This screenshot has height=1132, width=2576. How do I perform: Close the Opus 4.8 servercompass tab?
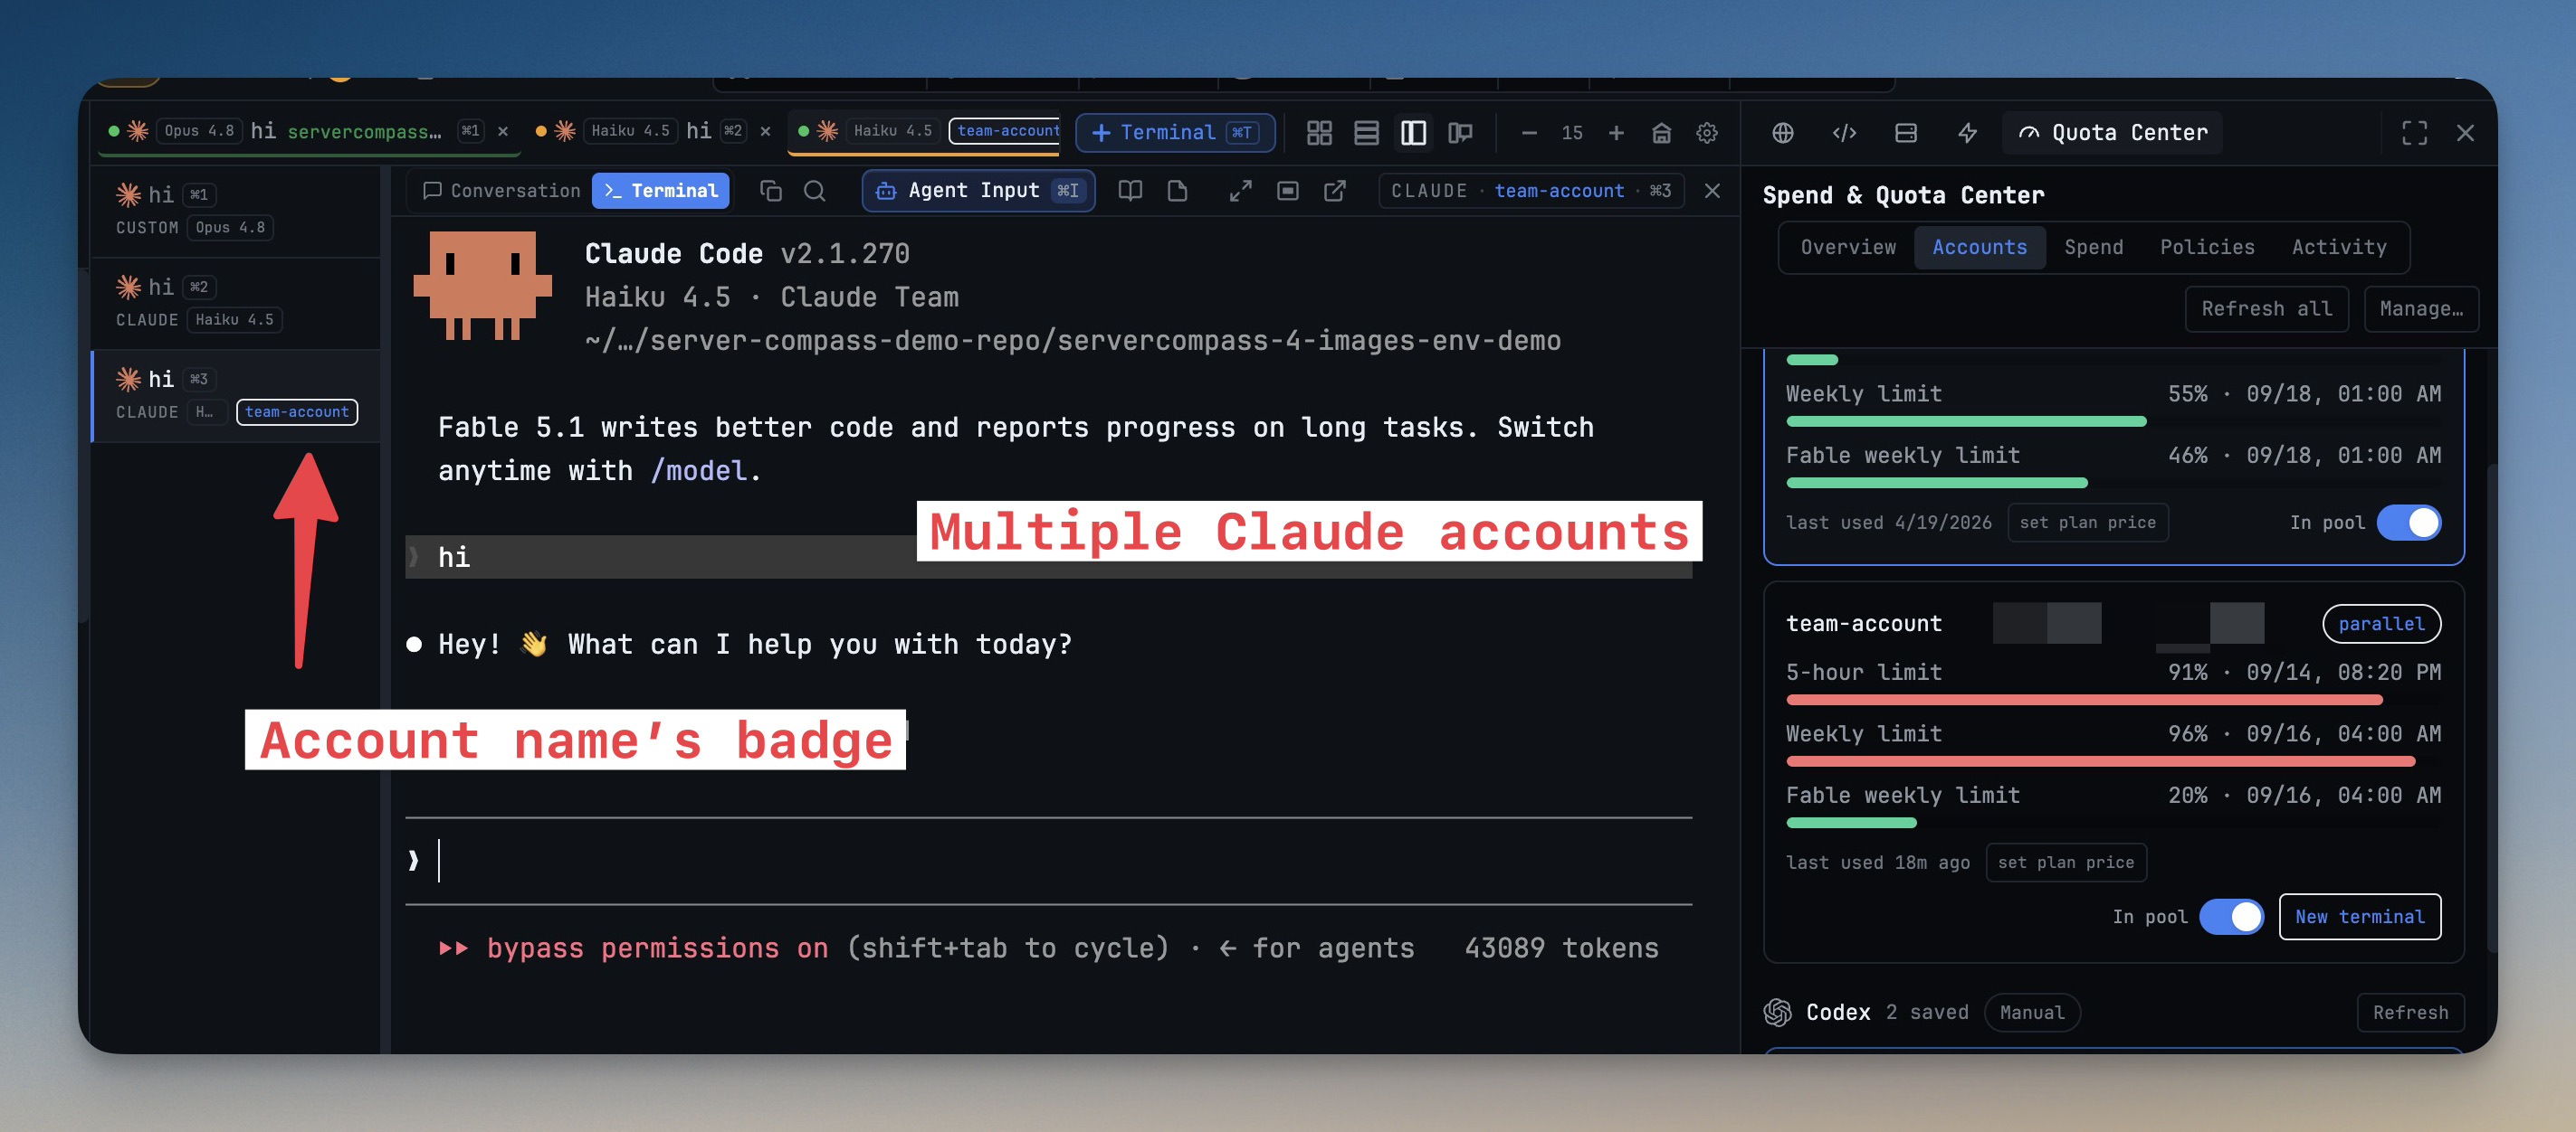pos(503,131)
